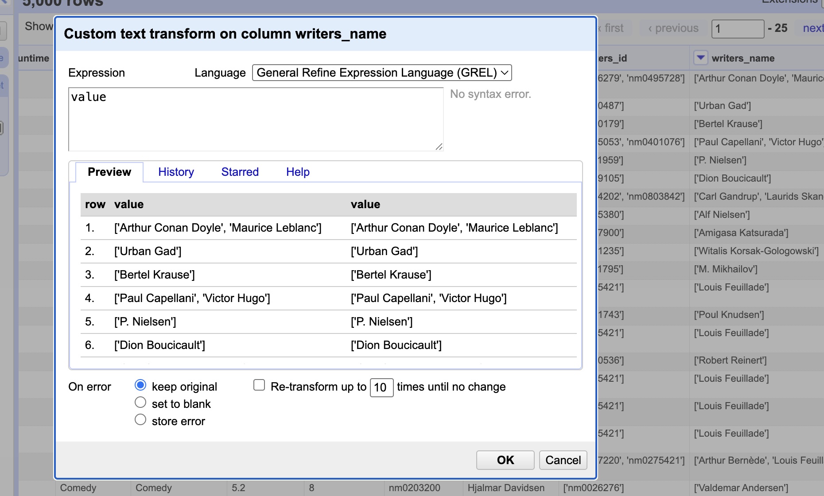
Task: Click preview row 6 Dion Boucicault value
Action: (159, 345)
